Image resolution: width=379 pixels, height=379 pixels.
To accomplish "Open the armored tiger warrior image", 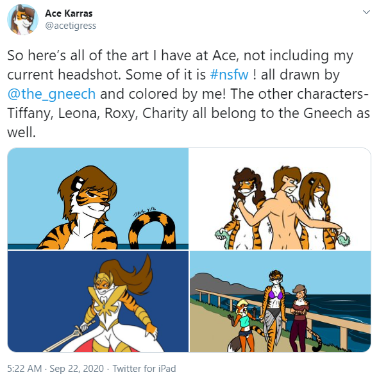I will pos(98,301).
